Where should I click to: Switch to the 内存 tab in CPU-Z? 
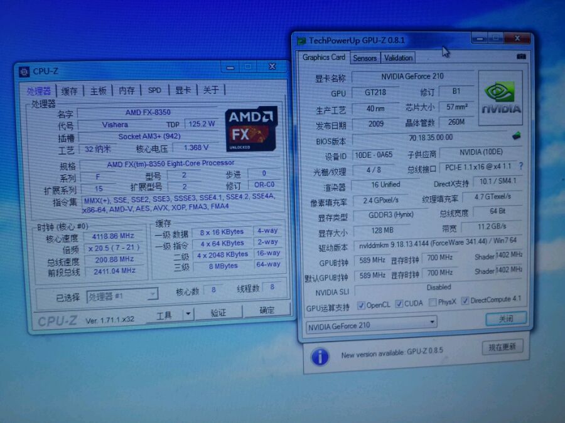126,90
